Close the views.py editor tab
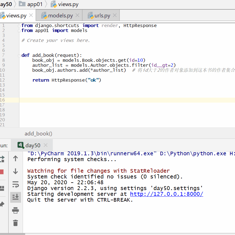This screenshot has width=235, height=235. (x=31, y=15)
